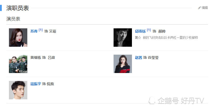
Task: Click the 黄继栋 饰 吕政 text
Action: point(43,57)
